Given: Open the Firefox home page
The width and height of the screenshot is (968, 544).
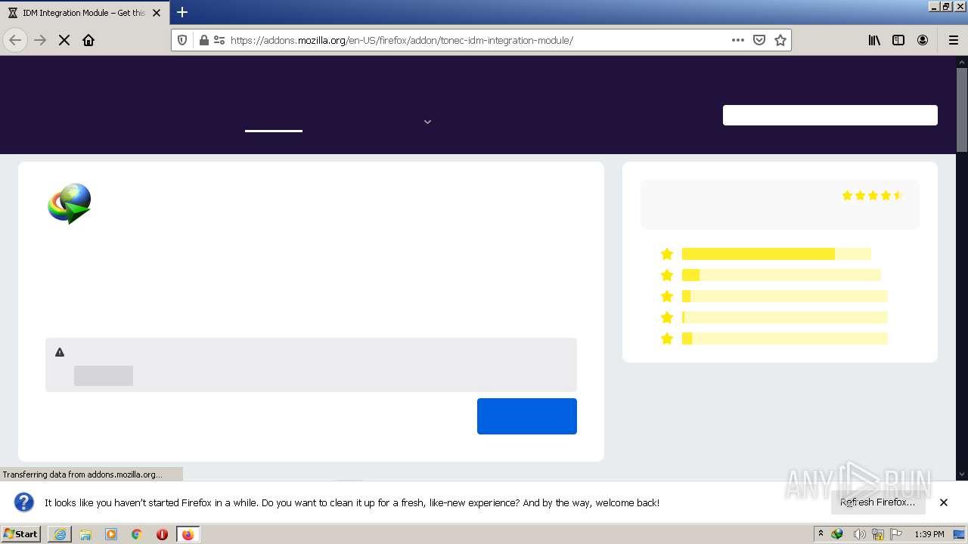Looking at the screenshot, I should tap(88, 40).
